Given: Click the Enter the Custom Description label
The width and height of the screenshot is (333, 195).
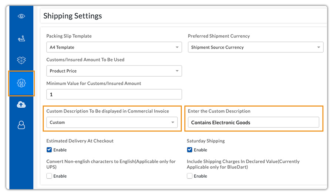Looking at the screenshot, I should pyautogui.click(x=219, y=111).
